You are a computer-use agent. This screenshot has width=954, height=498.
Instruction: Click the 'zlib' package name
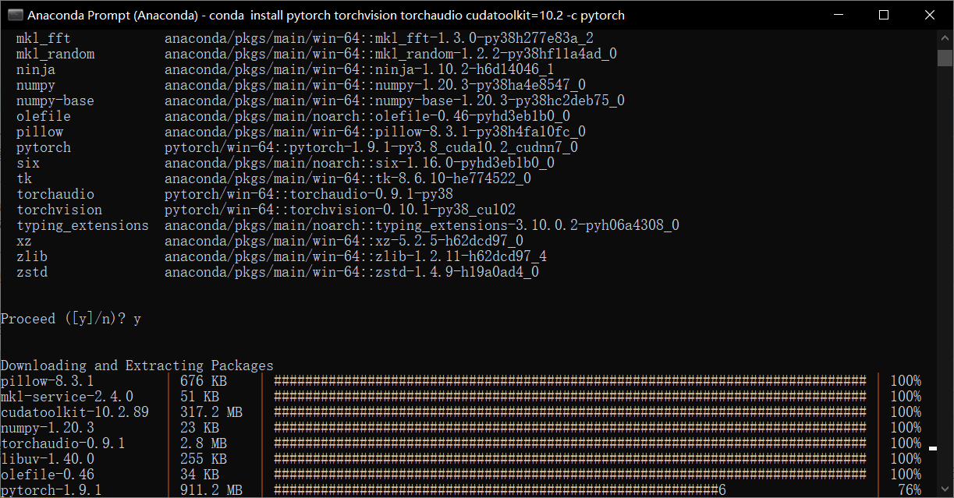click(x=32, y=256)
